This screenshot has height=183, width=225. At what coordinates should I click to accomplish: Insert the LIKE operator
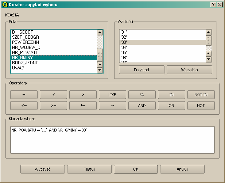[x=112, y=95]
